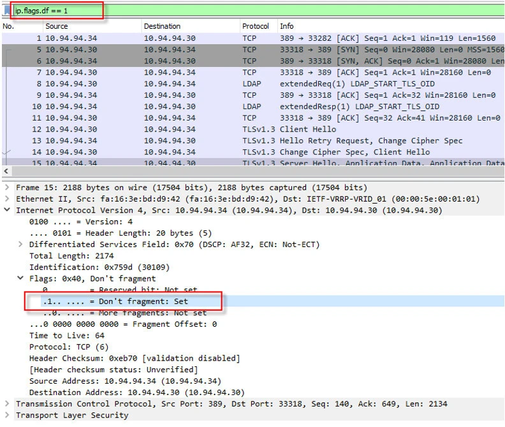Image resolution: width=505 pixels, height=427 pixels.
Task: Select packet 13 Hello Retry Request row
Action: (255, 141)
